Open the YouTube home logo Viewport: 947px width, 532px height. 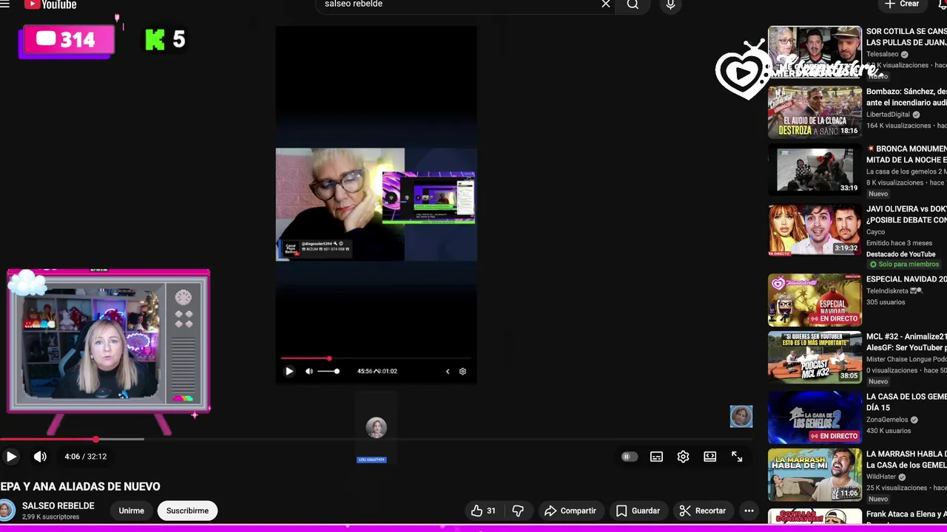click(50, 4)
